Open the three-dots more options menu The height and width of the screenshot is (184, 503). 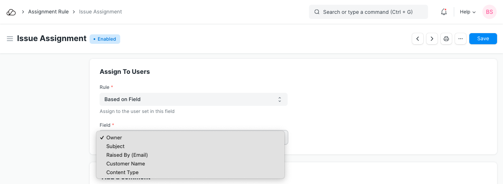click(x=461, y=39)
